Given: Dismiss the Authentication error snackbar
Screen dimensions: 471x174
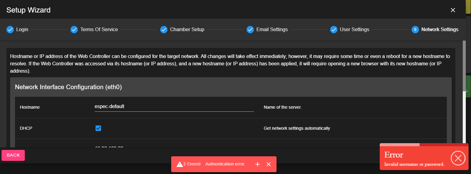Looking at the screenshot, I should (x=269, y=164).
